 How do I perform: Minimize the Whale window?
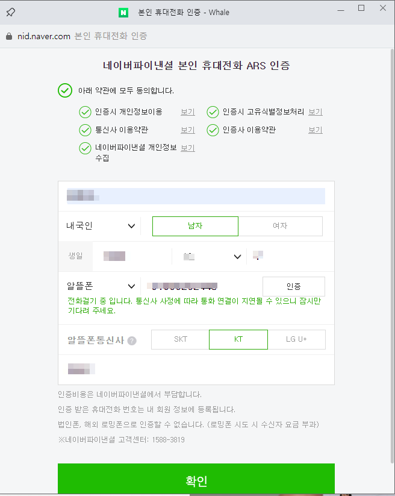point(341,10)
